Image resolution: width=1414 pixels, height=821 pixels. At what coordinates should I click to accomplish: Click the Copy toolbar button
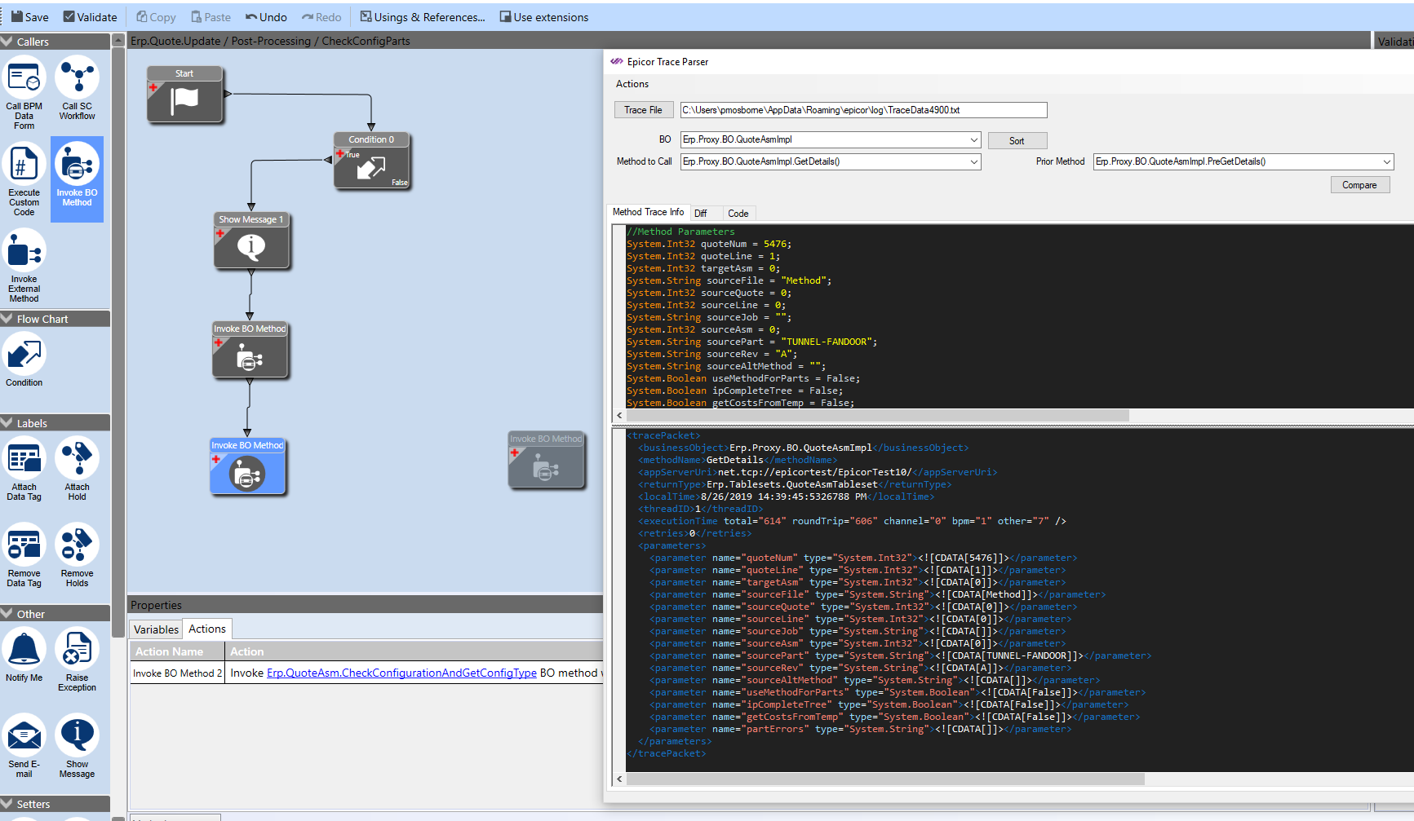pos(156,17)
